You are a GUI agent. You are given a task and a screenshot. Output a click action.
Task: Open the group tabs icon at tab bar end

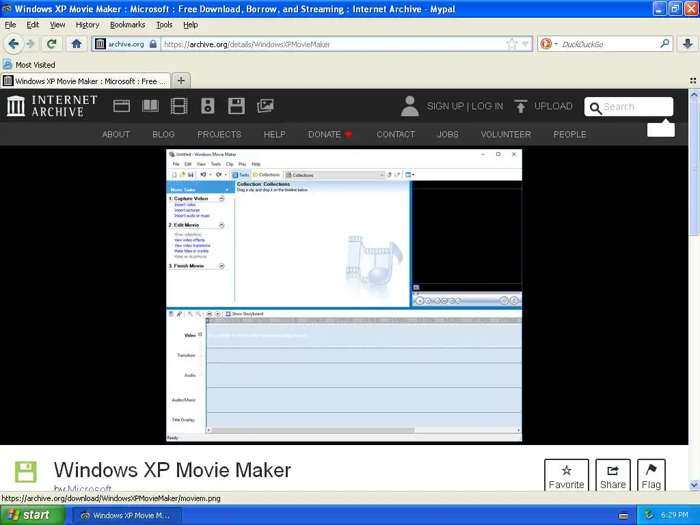693,81
